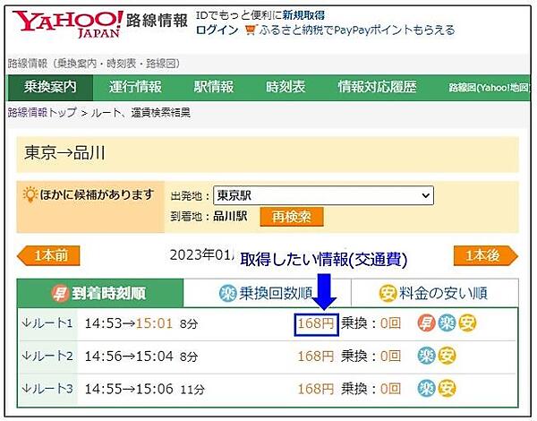
Task: Click the 早 icon on 到着時刻順 tab
Action: (60, 294)
